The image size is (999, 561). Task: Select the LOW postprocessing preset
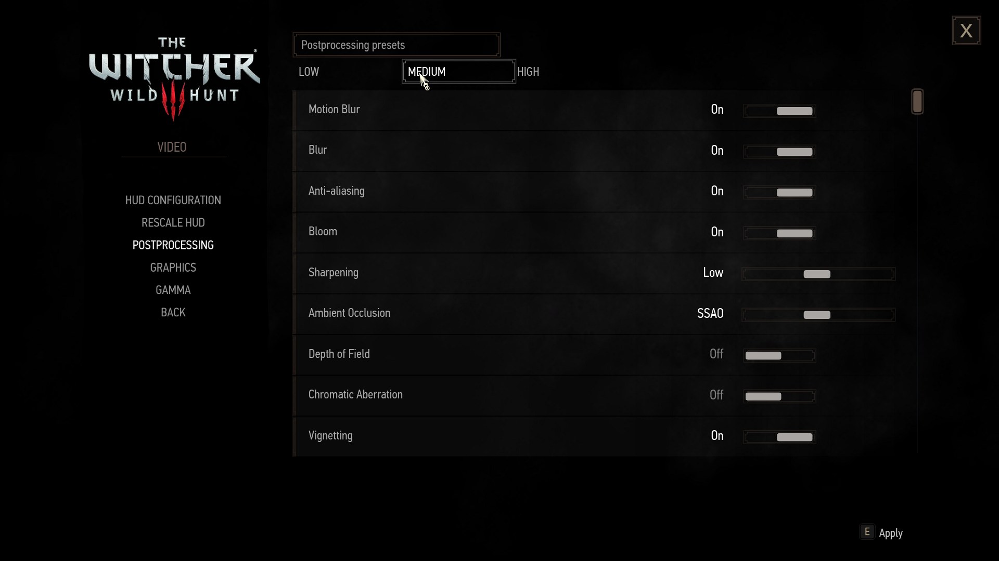point(309,72)
